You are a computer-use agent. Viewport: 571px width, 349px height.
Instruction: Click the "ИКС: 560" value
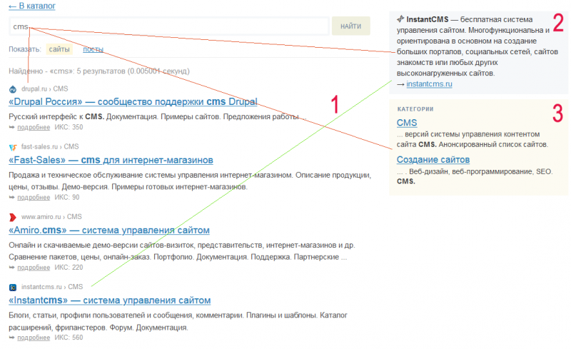69,338
